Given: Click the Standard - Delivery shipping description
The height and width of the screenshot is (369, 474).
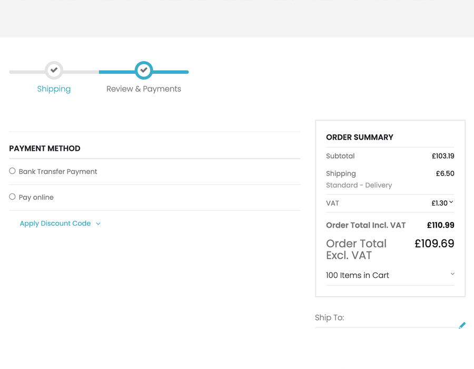Looking at the screenshot, I should click(359, 185).
